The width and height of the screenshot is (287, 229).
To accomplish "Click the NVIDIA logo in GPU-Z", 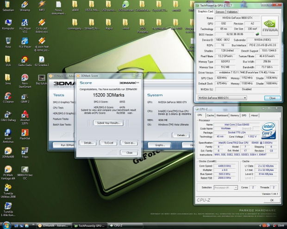I will pos(270,26).
